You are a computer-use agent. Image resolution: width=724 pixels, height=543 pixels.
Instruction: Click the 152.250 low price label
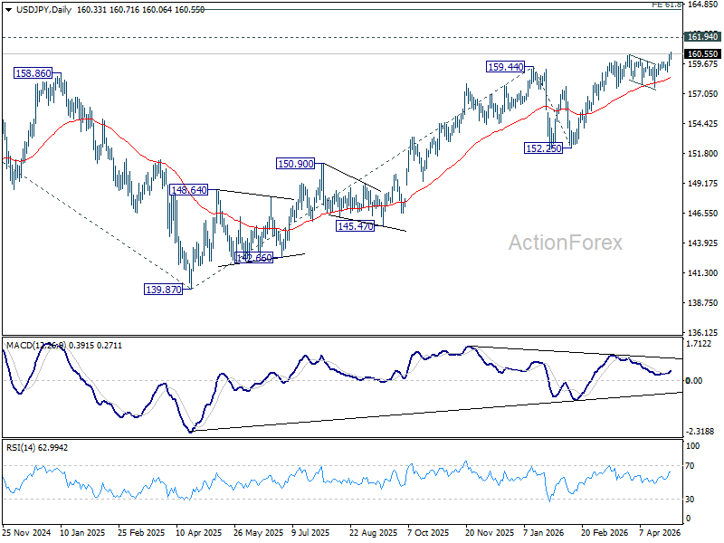(x=544, y=148)
